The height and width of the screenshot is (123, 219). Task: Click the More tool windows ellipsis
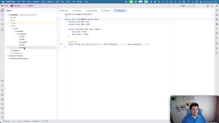2,35
